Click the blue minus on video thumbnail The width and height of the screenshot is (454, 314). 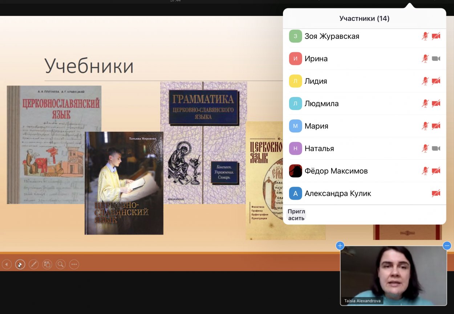pyautogui.click(x=447, y=246)
